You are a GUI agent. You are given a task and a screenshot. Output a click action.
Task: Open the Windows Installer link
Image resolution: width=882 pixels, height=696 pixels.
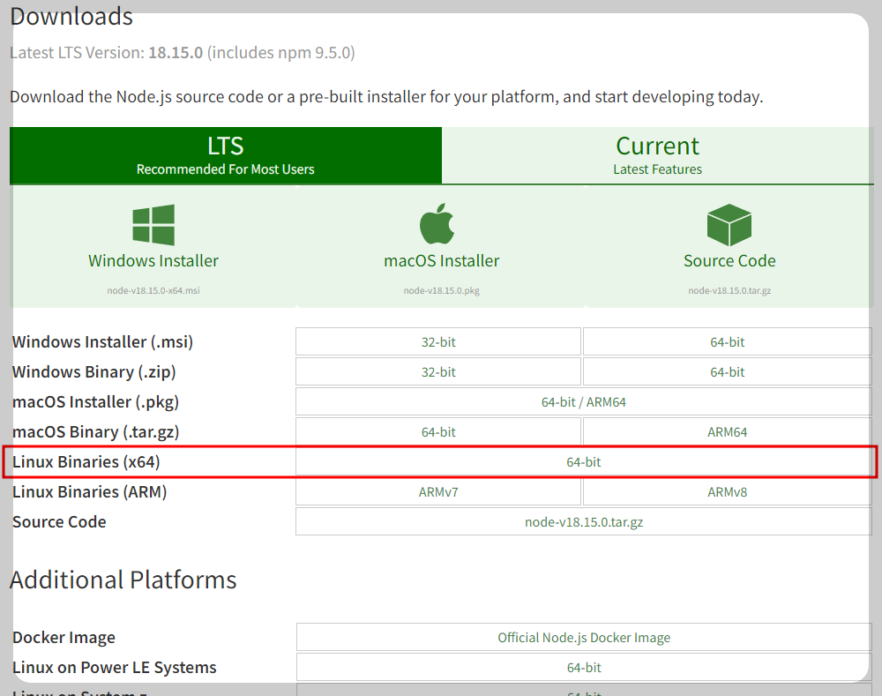pyautogui.click(x=153, y=260)
